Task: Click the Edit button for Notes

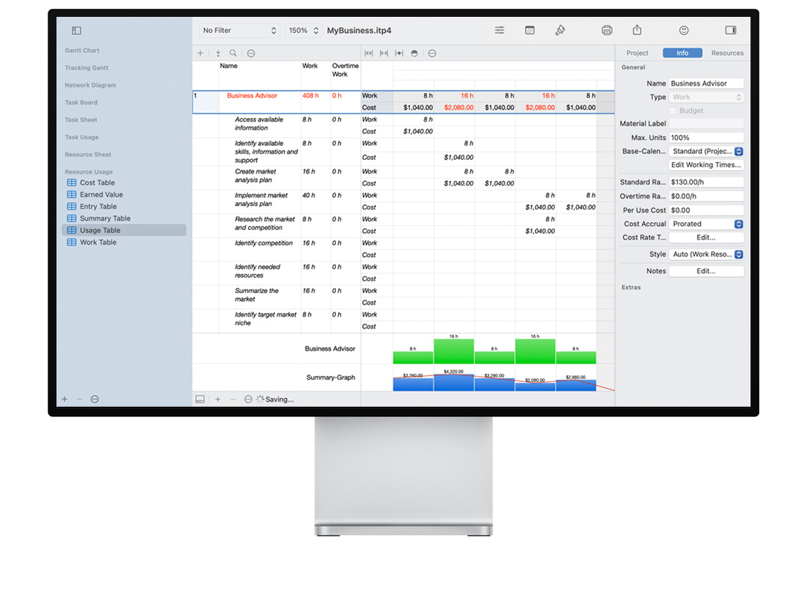Action: (x=706, y=271)
